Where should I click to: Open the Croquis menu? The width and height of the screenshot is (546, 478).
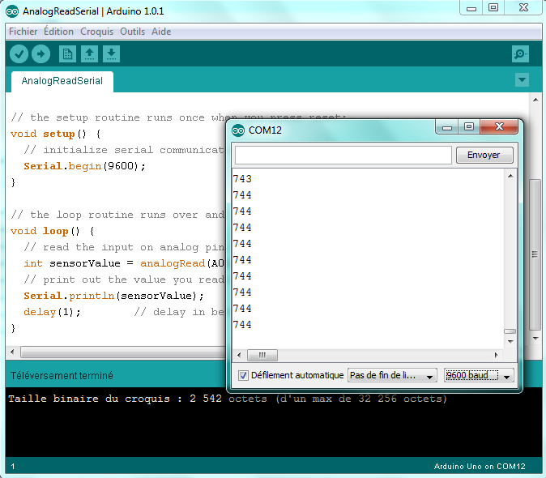tap(96, 32)
